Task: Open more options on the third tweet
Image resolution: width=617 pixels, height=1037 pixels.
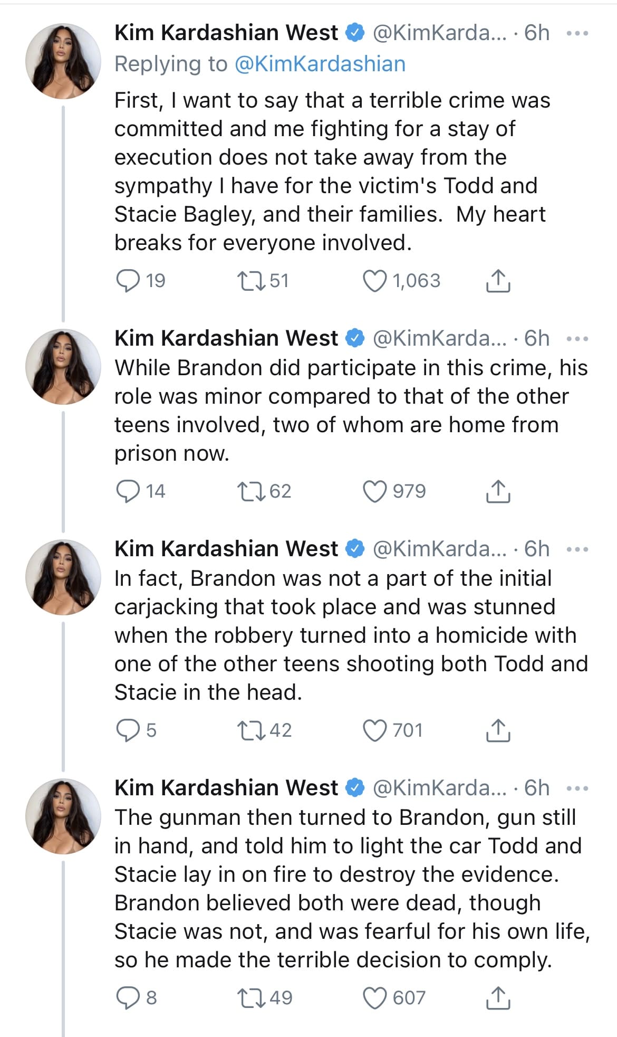Action: (577, 549)
